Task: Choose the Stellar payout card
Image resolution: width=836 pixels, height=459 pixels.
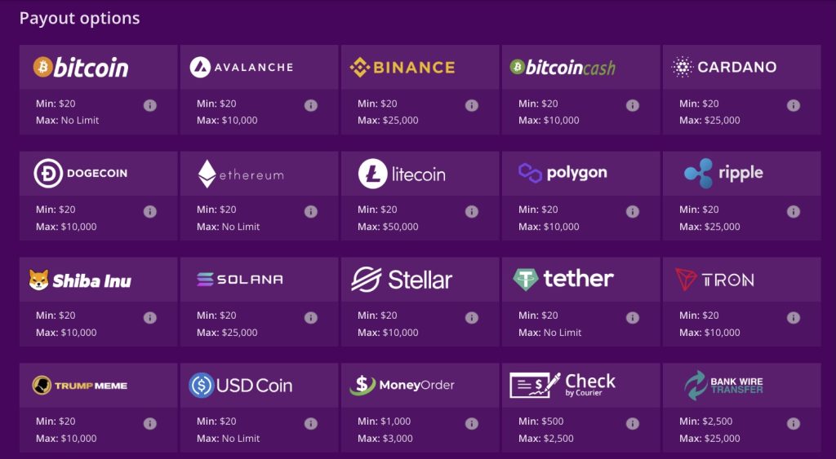Action: tap(402, 280)
